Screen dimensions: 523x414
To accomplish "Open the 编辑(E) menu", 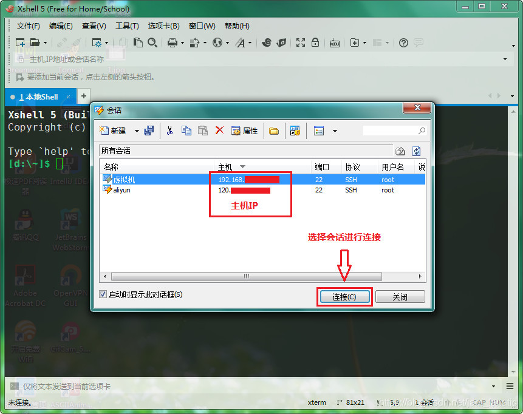I will 61,26.
